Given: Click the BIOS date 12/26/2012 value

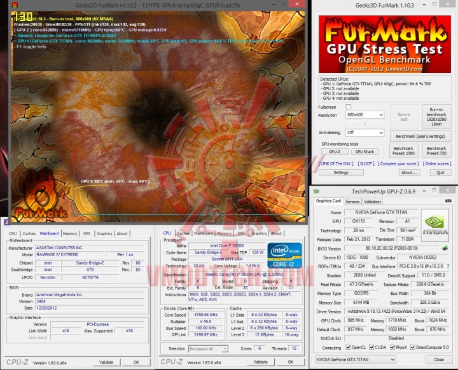Looking at the screenshot, I should (90, 308).
